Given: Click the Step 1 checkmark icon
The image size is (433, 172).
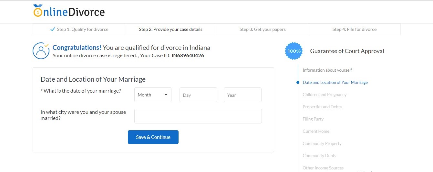Looking at the screenshot, I should point(53,29).
